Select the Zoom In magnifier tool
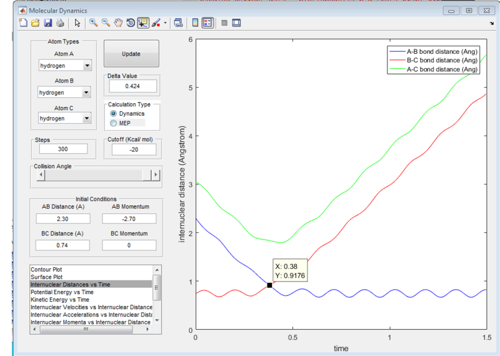Screen dimensions: 500x356 [x=93, y=23]
